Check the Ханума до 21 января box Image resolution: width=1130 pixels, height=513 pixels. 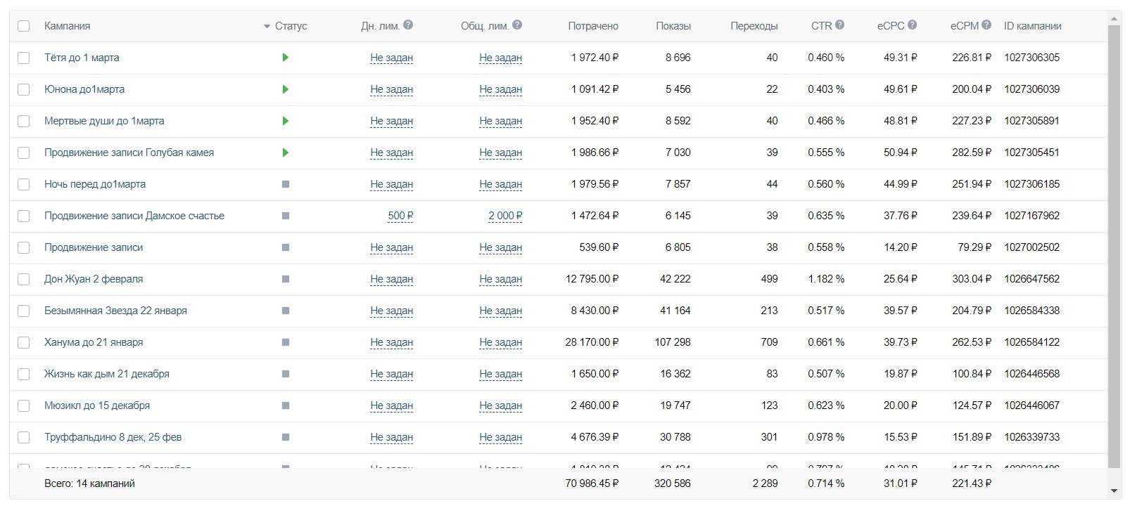[24, 342]
